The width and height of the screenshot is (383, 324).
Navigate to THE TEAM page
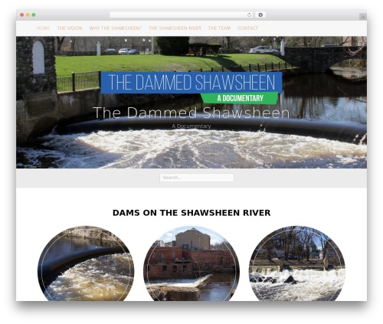[x=219, y=28]
